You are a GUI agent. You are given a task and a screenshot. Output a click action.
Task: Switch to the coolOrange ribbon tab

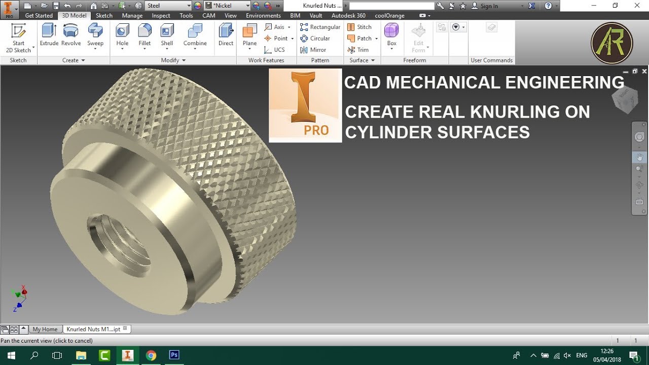389,16
